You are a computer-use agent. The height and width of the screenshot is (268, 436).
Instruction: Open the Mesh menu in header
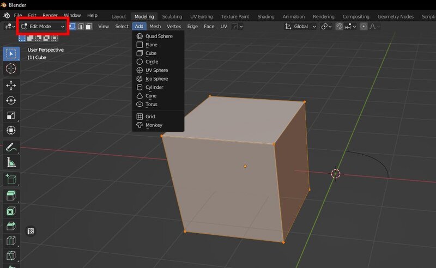(155, 26)
